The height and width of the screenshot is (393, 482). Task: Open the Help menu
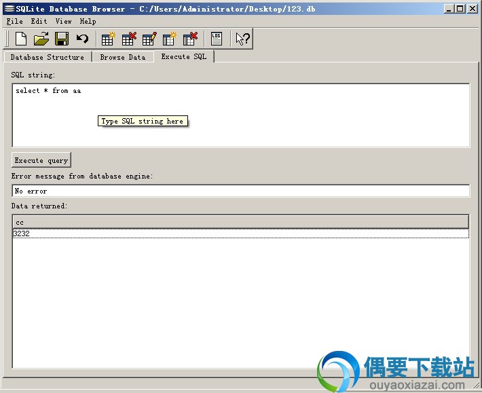88,21
